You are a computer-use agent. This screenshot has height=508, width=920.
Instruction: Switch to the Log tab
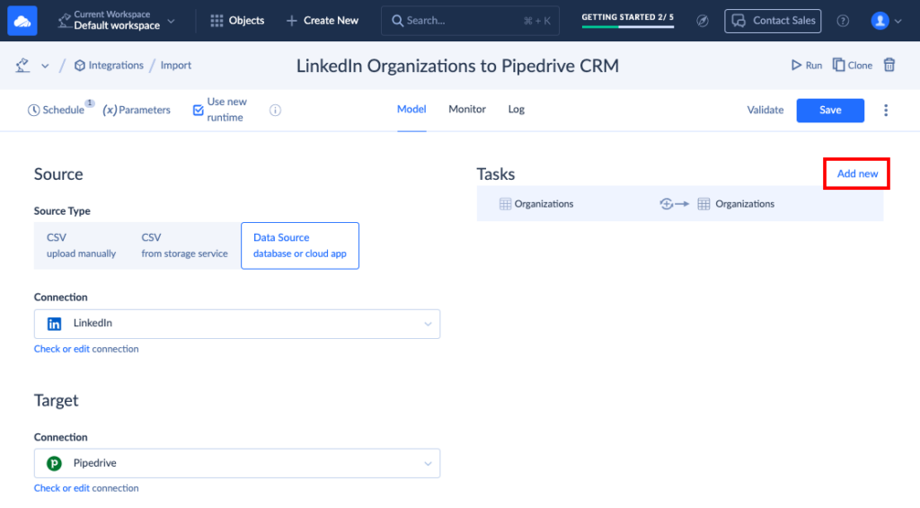pos(517,109)
